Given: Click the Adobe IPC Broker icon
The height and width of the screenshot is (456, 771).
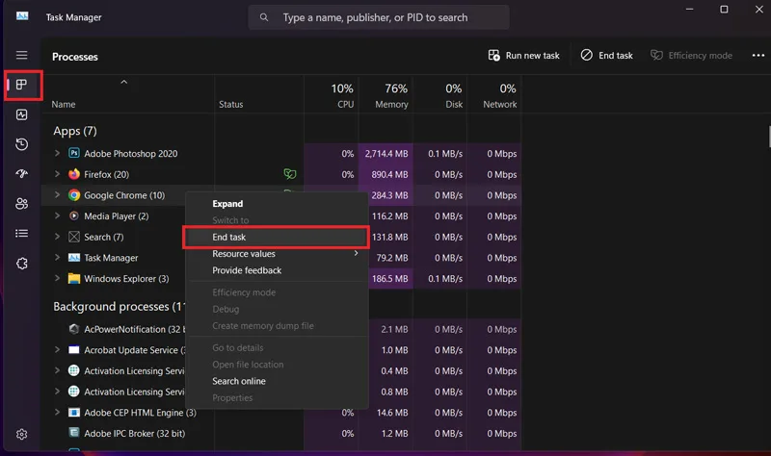Looking at the screenshot, I should [x=74, y=433].
